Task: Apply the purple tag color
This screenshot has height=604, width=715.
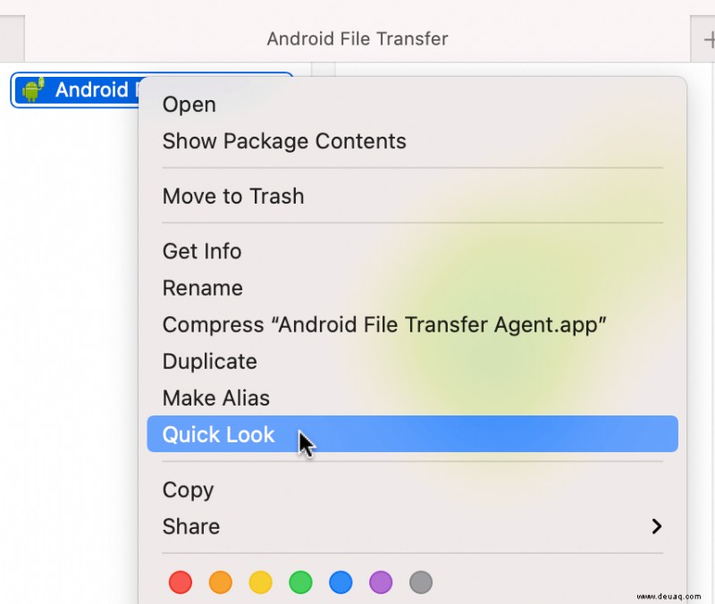Action: pyautogui.click(x=381, y=583)
